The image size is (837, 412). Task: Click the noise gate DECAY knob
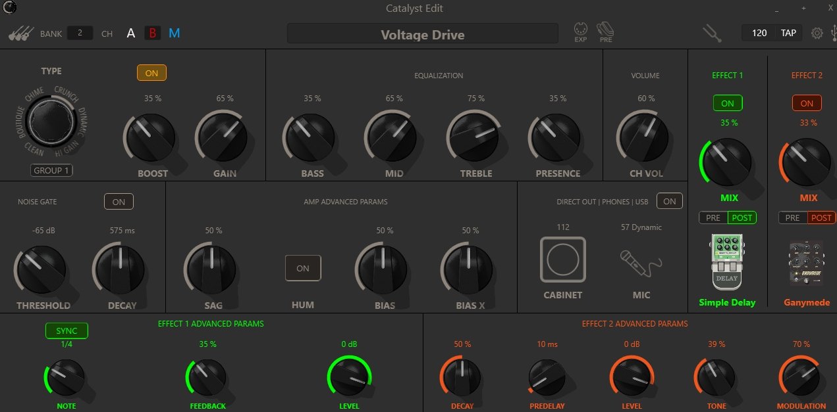pyautogui.click(x=120, y=271)
